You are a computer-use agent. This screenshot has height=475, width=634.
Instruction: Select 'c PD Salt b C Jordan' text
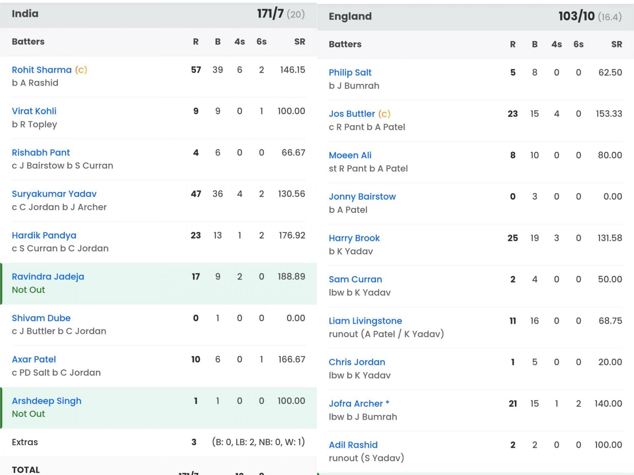[x=56, y=373]
